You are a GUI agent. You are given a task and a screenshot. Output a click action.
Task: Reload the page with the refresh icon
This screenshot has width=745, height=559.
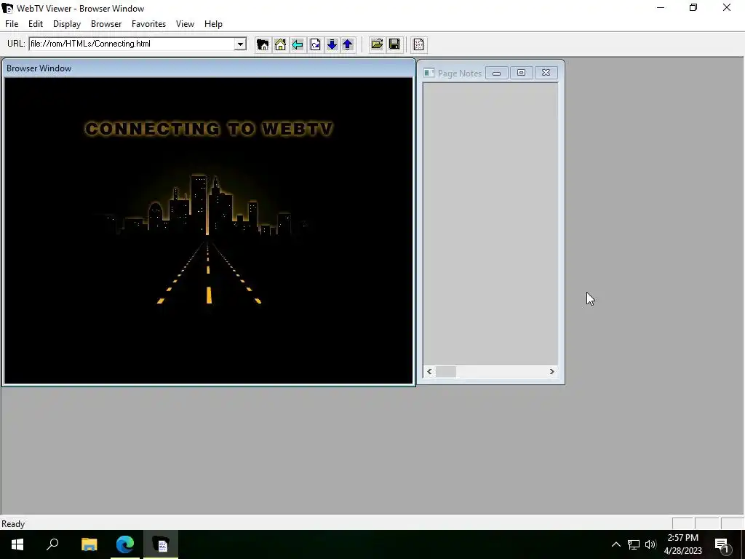click(315, 44)
